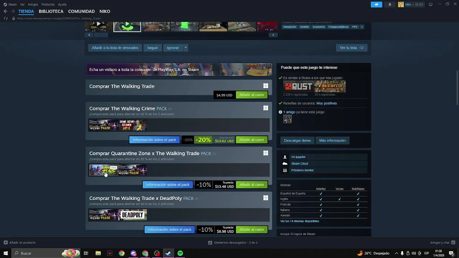Open Muy positivas user reviews link
This screenshot has width=459, height=258.
(327, 103)
